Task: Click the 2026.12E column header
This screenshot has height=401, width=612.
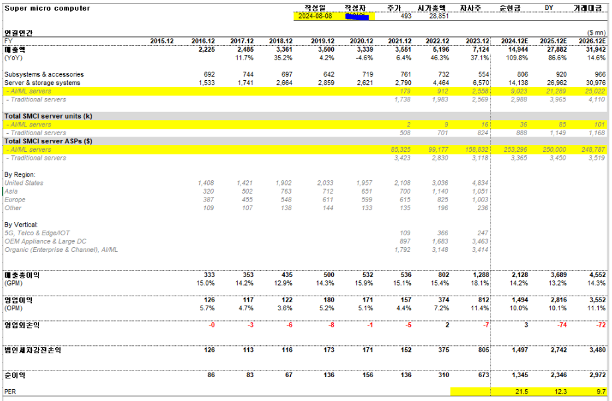Action: 592,41
